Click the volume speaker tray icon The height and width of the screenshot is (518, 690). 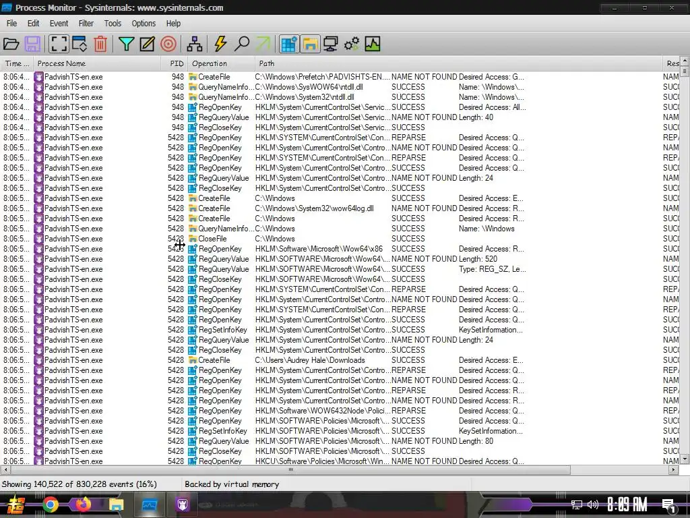coord(593,505)
